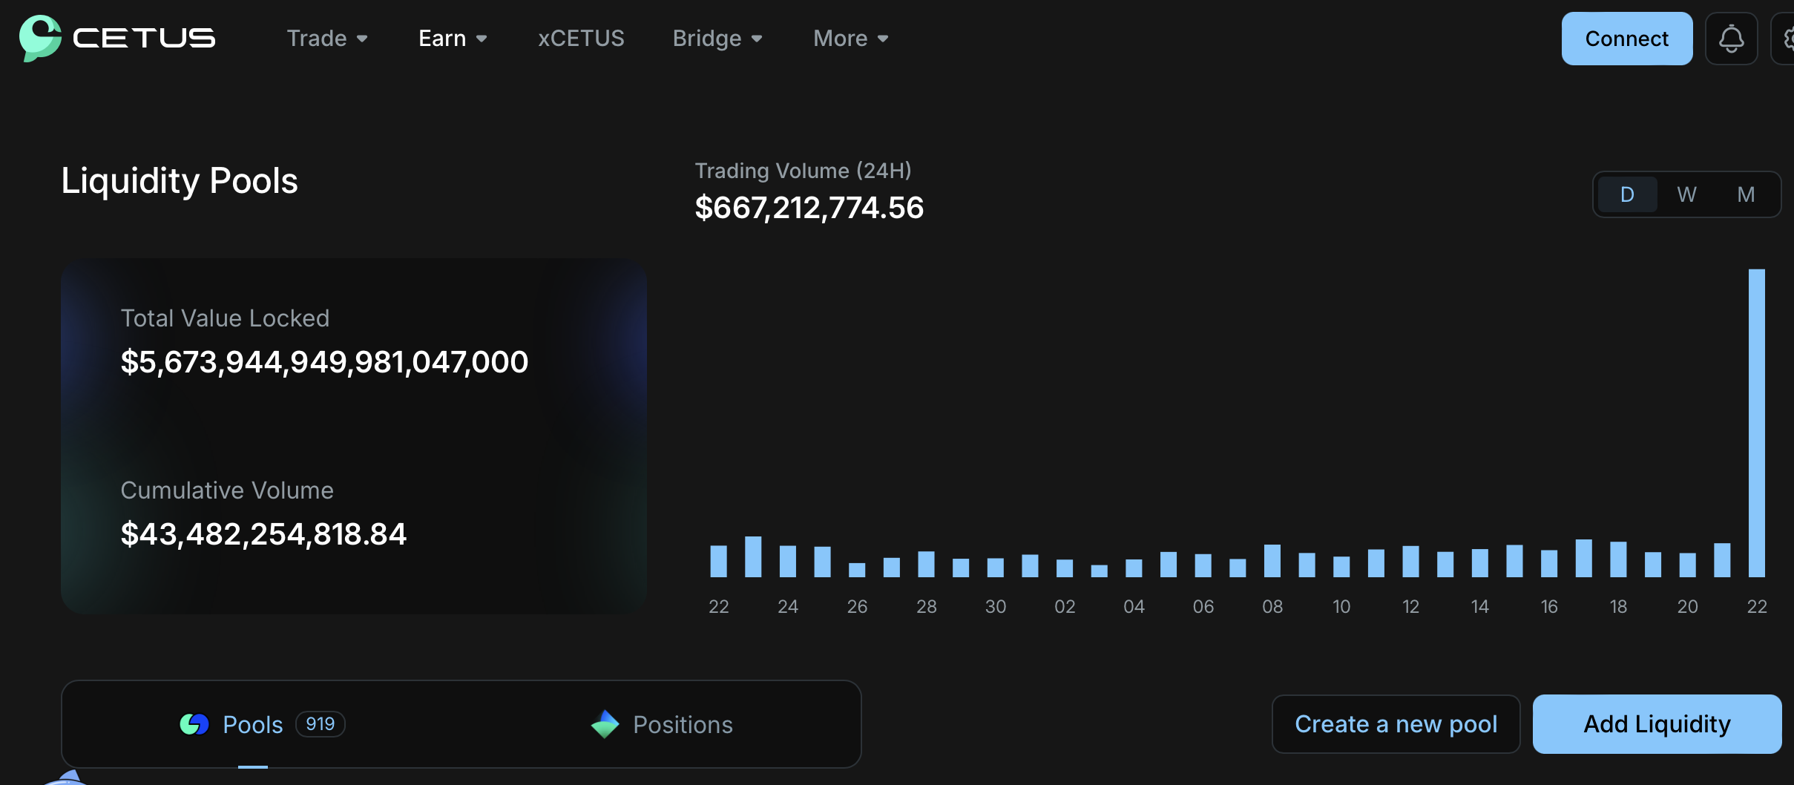Open the settings gear icon
1794x785 pixels.
(x=1788, y=38)
